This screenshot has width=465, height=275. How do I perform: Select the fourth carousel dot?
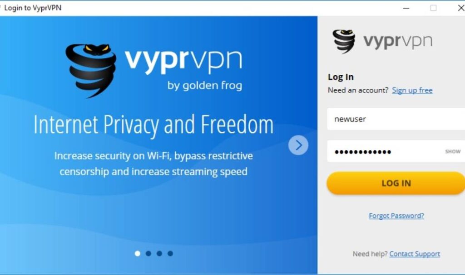point(170,253)
